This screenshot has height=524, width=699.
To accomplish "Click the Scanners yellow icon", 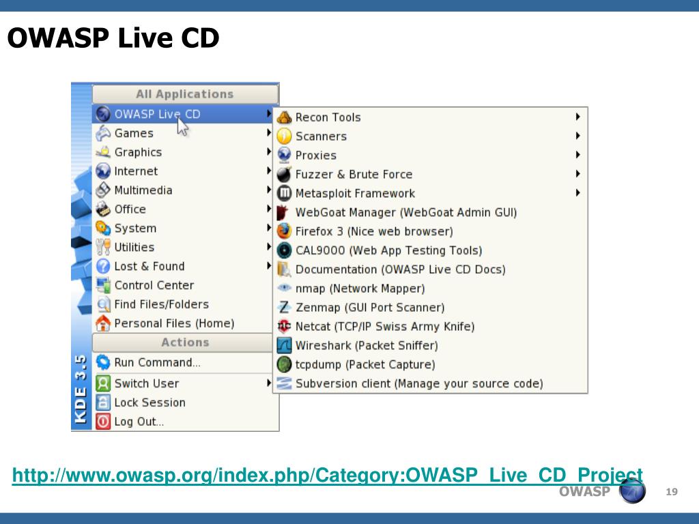I will [284, 136].
